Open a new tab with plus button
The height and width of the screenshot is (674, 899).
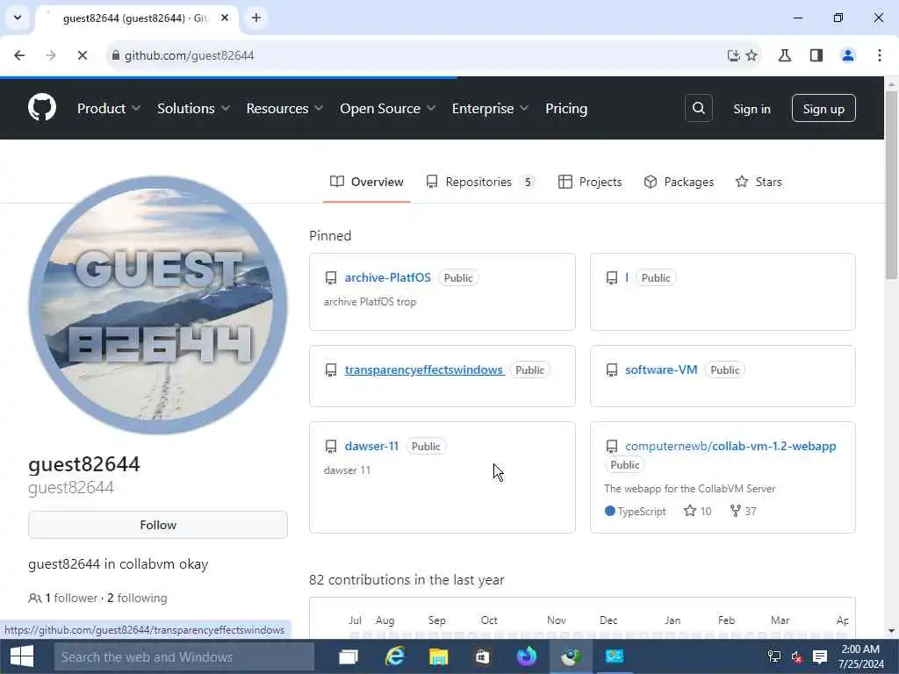coord(255,18)
